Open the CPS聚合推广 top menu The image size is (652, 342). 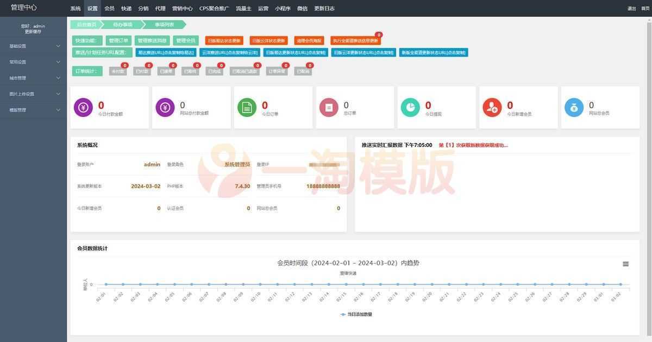[214, 8]
